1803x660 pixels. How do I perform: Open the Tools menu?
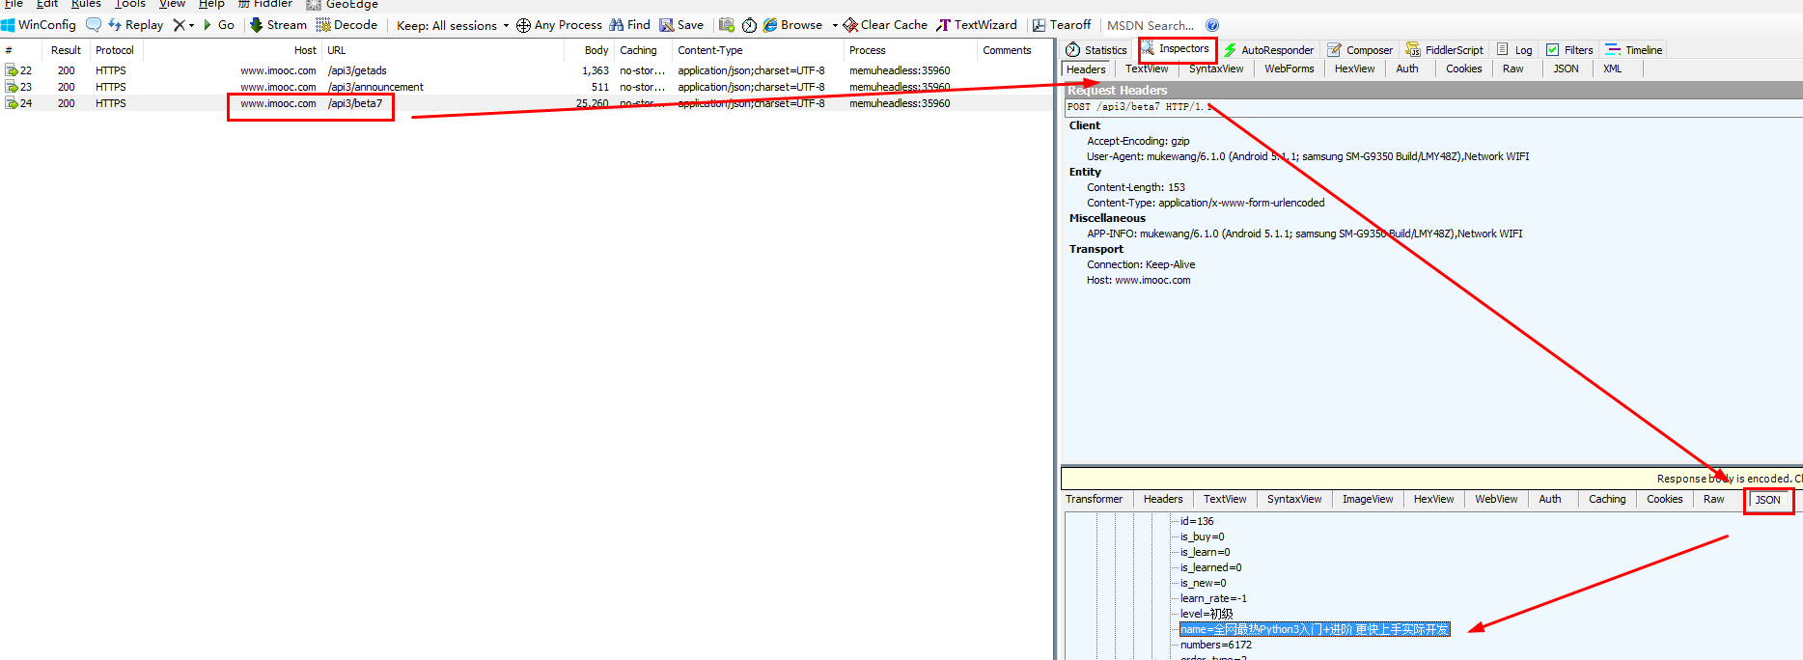pyautogui.click(x=130, y=4)
